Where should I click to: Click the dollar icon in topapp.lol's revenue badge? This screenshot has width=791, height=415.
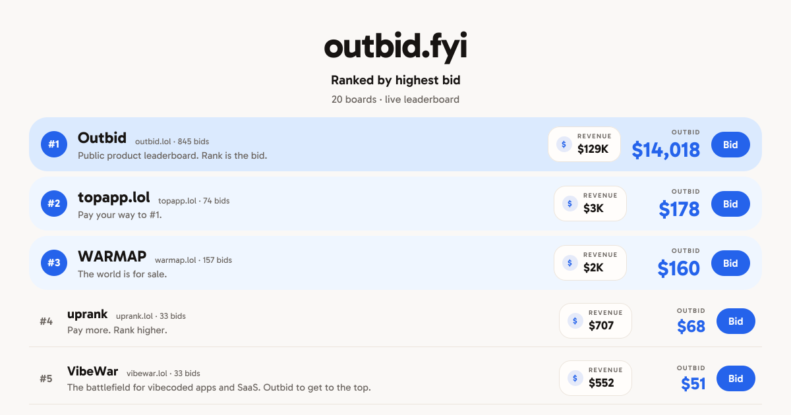(570, 204)
